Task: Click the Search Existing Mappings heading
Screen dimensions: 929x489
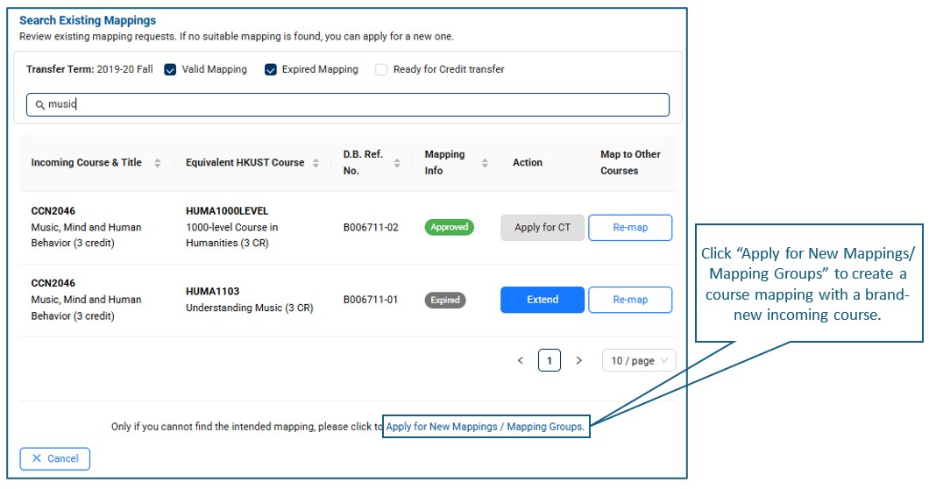Action: point(88,20)
